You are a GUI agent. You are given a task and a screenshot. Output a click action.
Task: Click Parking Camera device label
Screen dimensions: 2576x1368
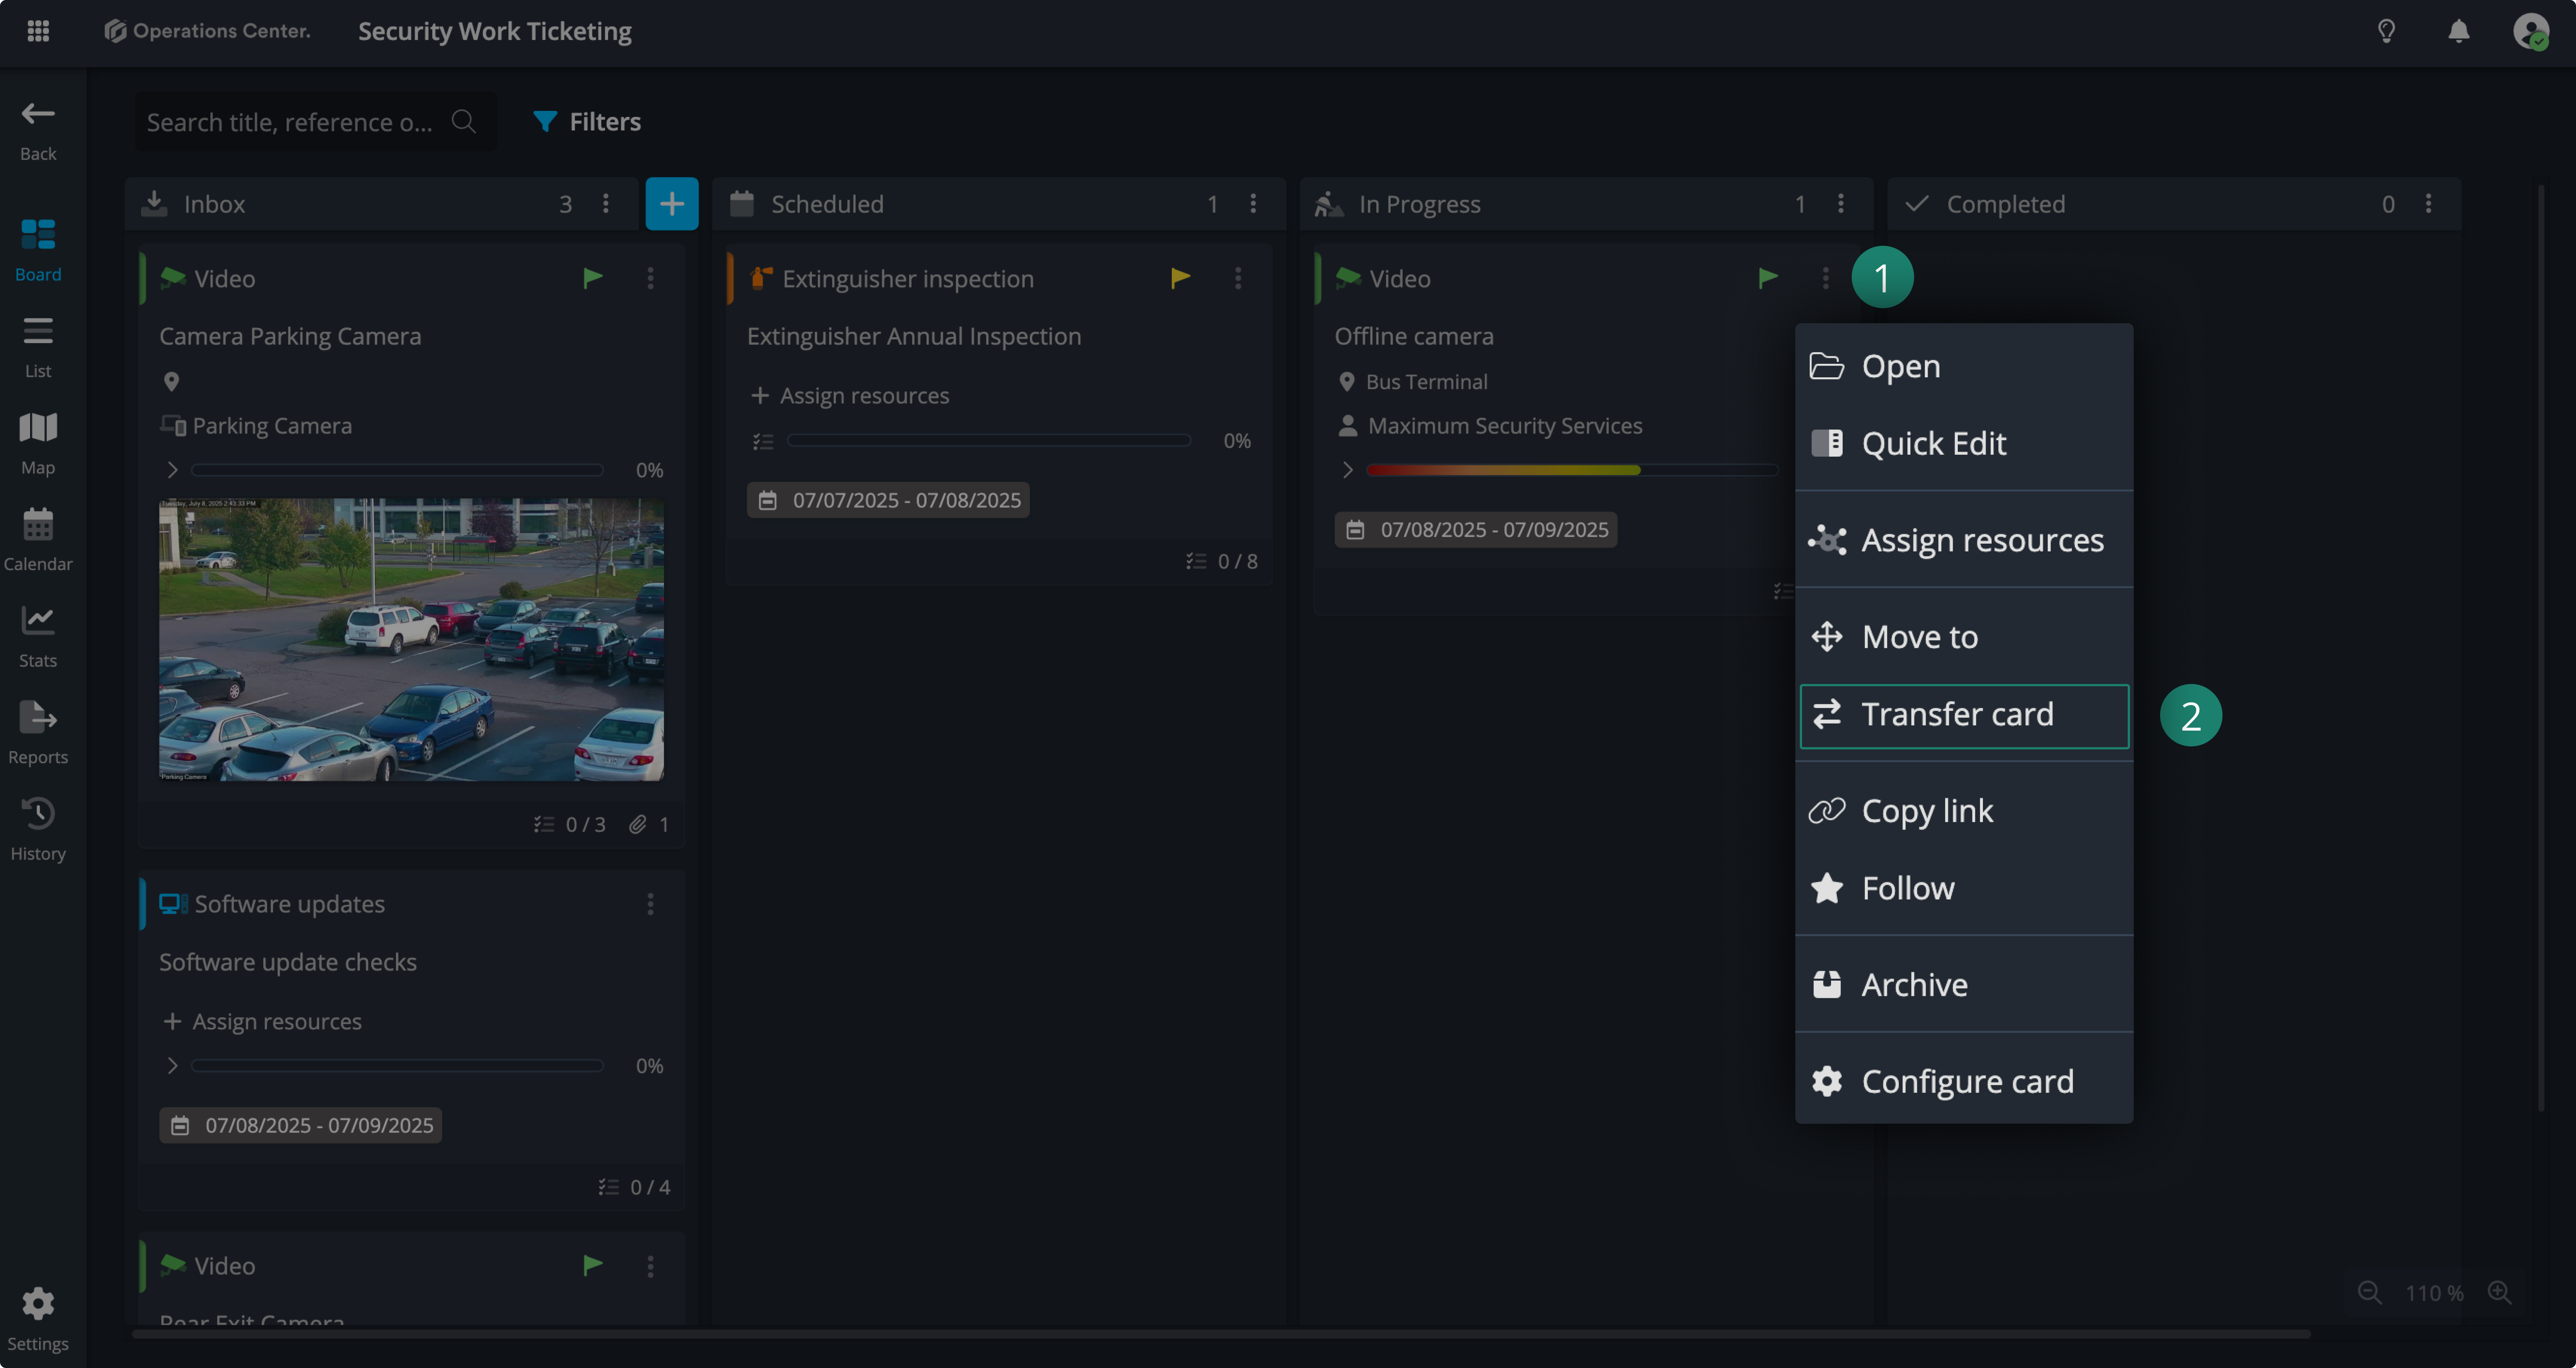[x=271, y=426]
